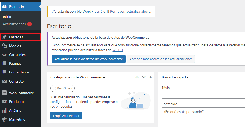Click the Carruseles slider icon
The image size is (245, 127).
[4, 55]
